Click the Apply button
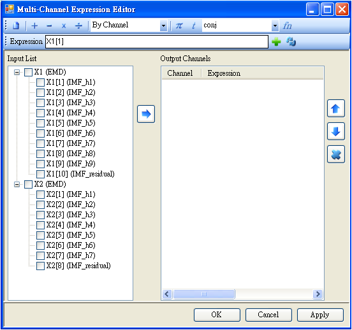Image resolution: width=352 pixels, height=330 pixels. tap(320, 315)
